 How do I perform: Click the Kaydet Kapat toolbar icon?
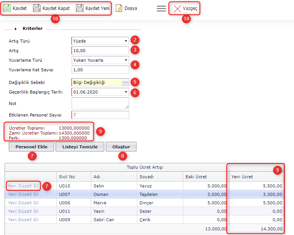(x=37, y=8)
